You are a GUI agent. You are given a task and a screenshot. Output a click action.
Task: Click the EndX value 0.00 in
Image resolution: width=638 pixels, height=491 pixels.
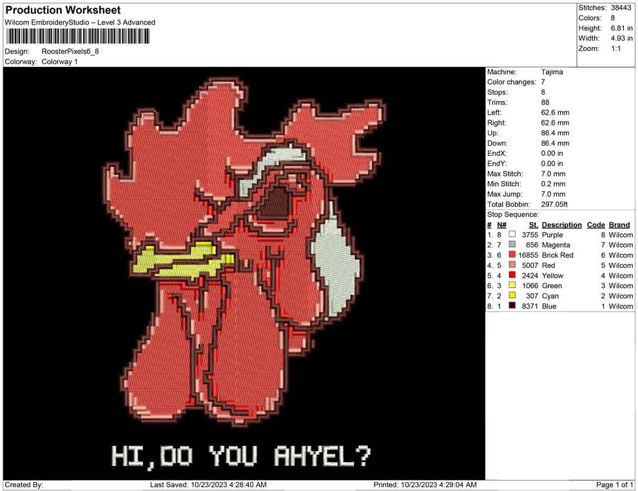[552, 153]
